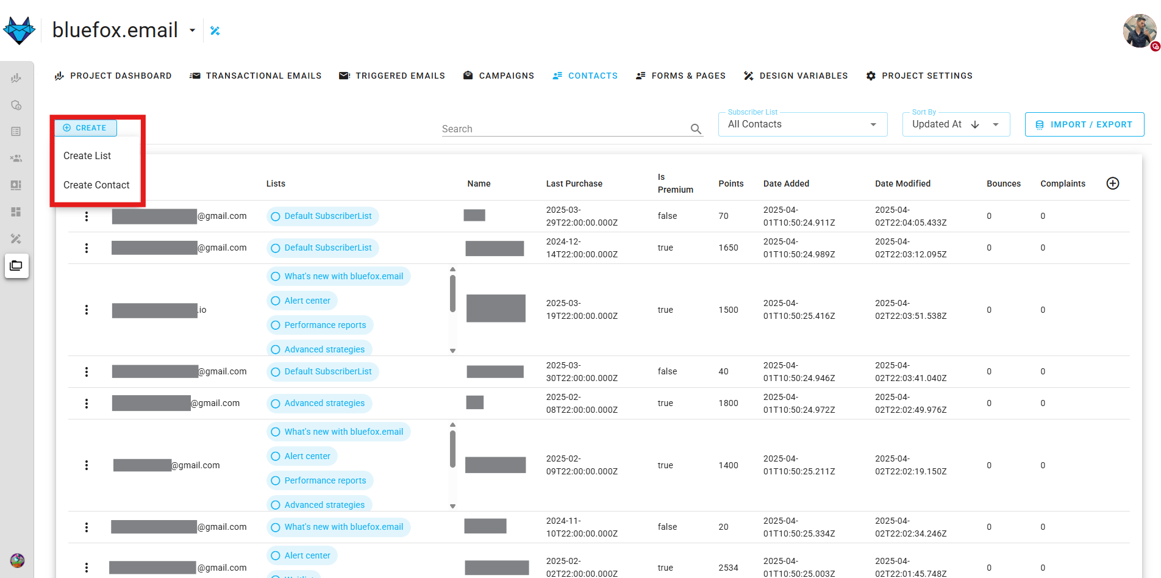
Task: Click the sidebar design wand icon
Action: click(x=16, y=239)
